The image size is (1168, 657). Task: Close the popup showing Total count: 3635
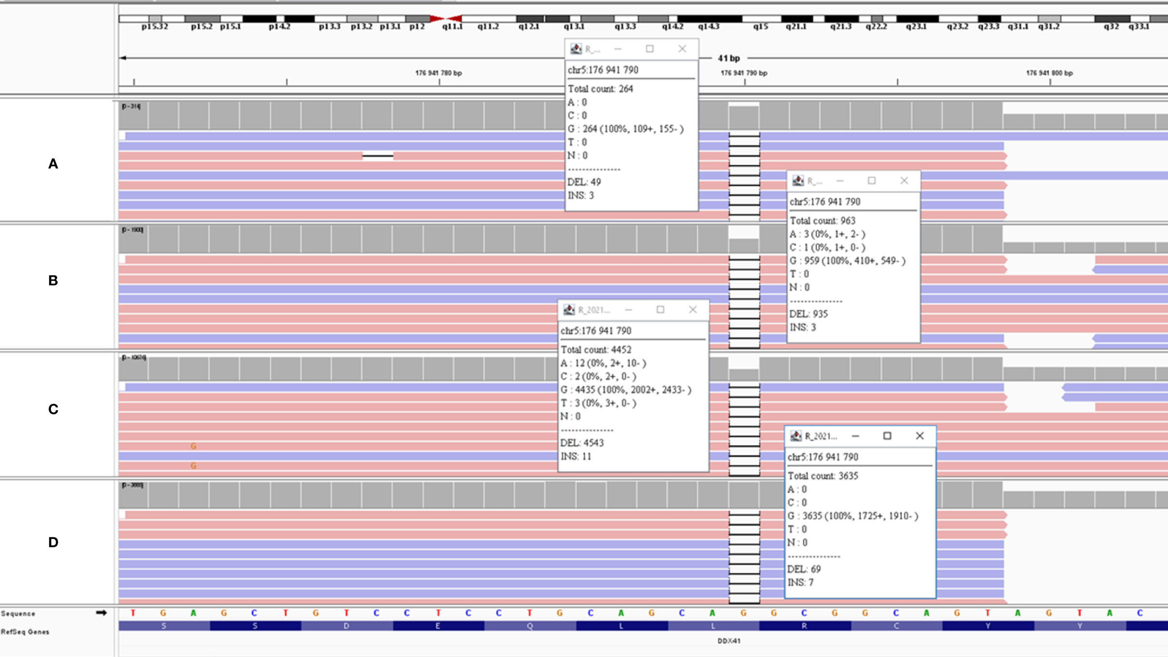(920, 436)
